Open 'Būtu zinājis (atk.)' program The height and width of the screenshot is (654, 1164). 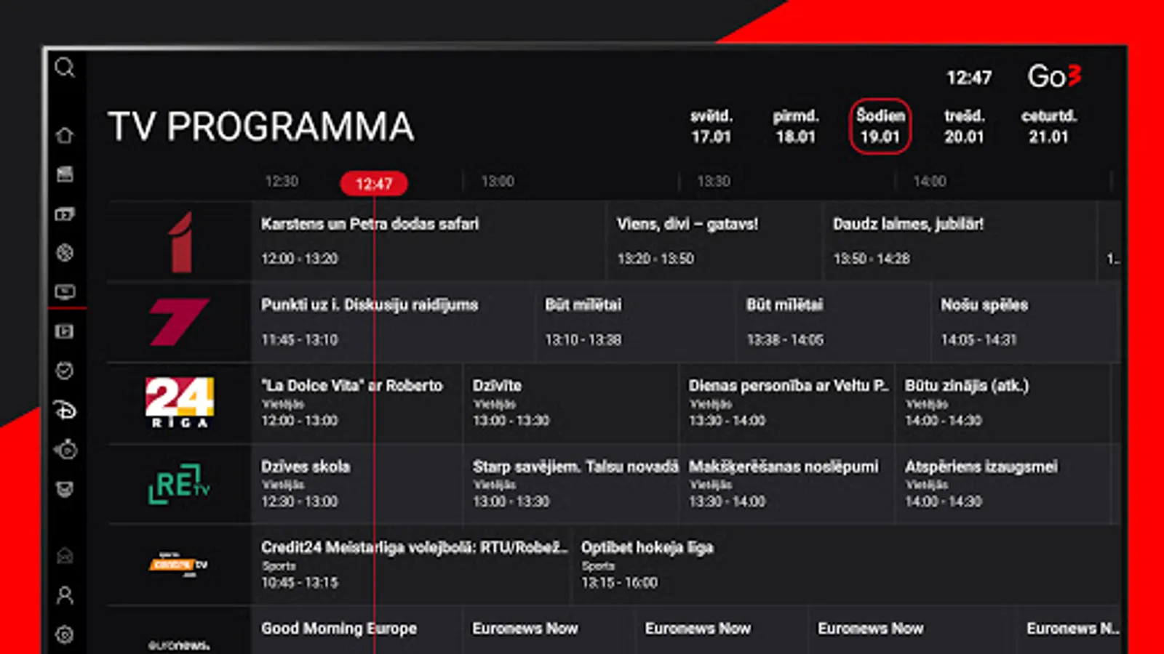[1002, 403]
